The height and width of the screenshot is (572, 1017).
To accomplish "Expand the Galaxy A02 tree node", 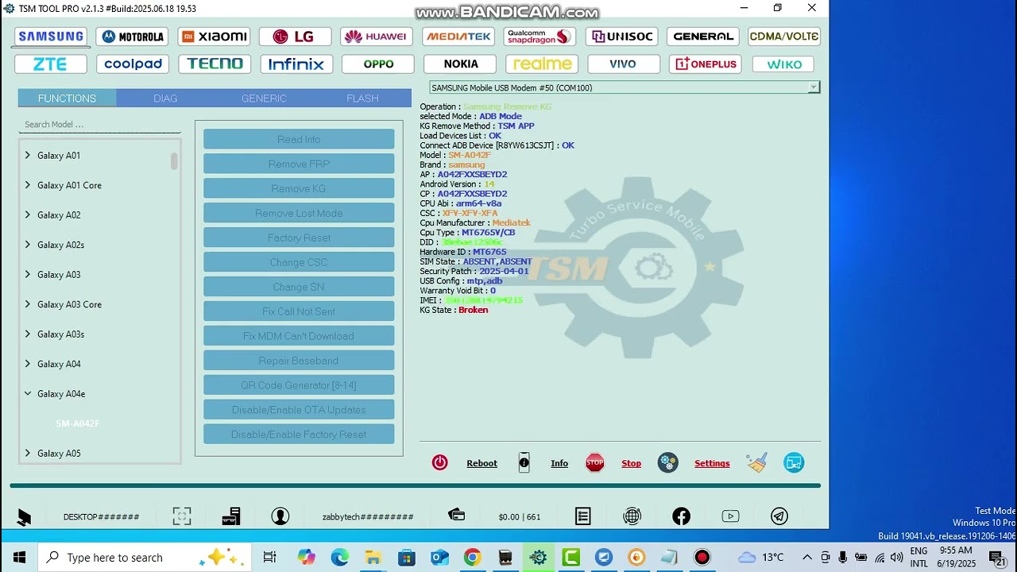I will tap(28, 215).
